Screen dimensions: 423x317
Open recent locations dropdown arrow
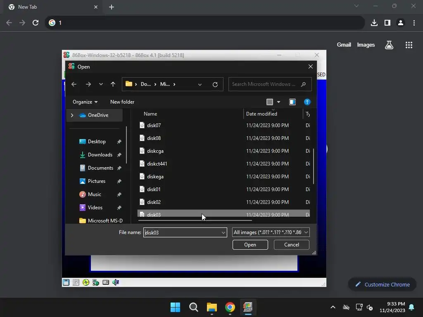(x=101, y=84)
